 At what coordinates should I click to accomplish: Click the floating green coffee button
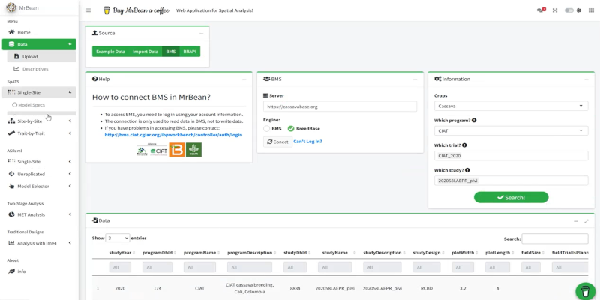pyautogui.click(x=586, y=291)
